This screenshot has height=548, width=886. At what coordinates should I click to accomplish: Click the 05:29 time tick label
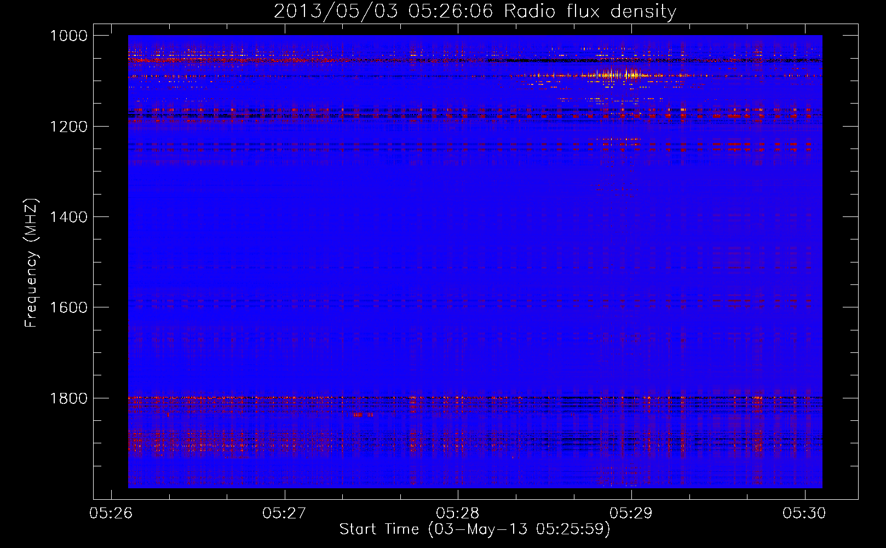(631, 513)
